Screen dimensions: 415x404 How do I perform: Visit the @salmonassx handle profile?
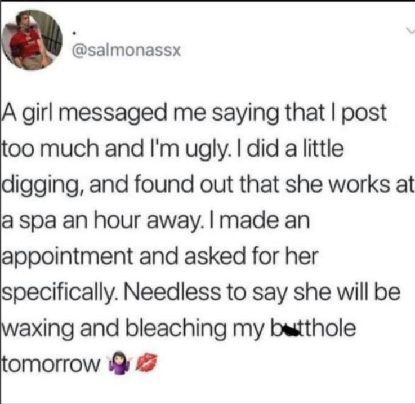(x=127, y=50)
